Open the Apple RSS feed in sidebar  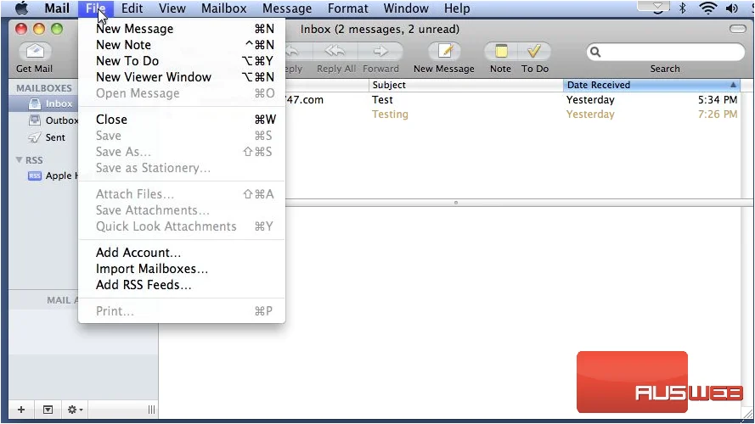pyautogui.click(x=53, y=176)
